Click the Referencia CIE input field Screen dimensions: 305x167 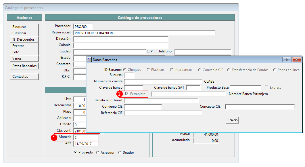coord(163,113)
